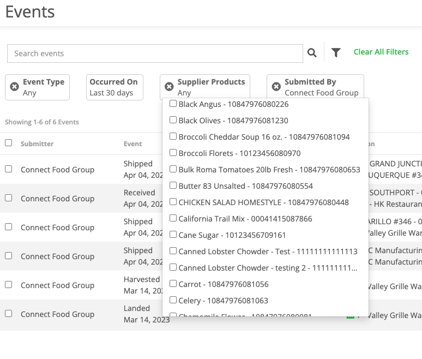Select the first Shipped event row checkbox
Viewport: 422px width, 359px height.
pyautogui.click(x=9, y=169)
